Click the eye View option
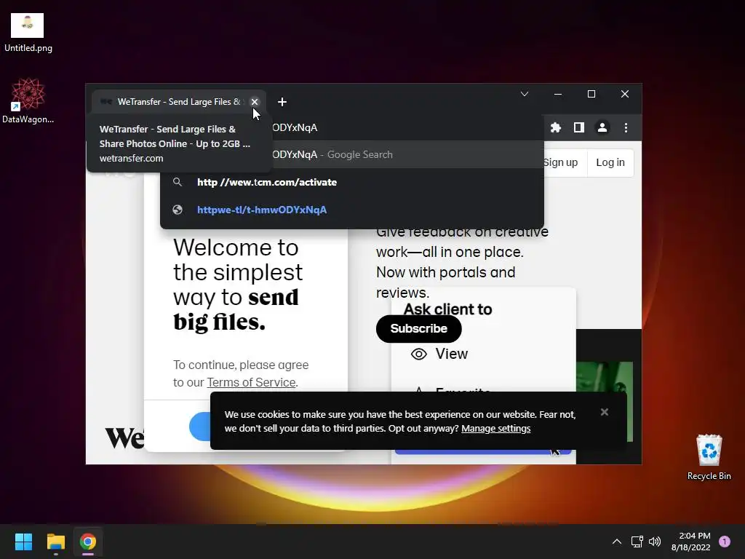Viewport: 745px width, 559px height. click(439, 354)
